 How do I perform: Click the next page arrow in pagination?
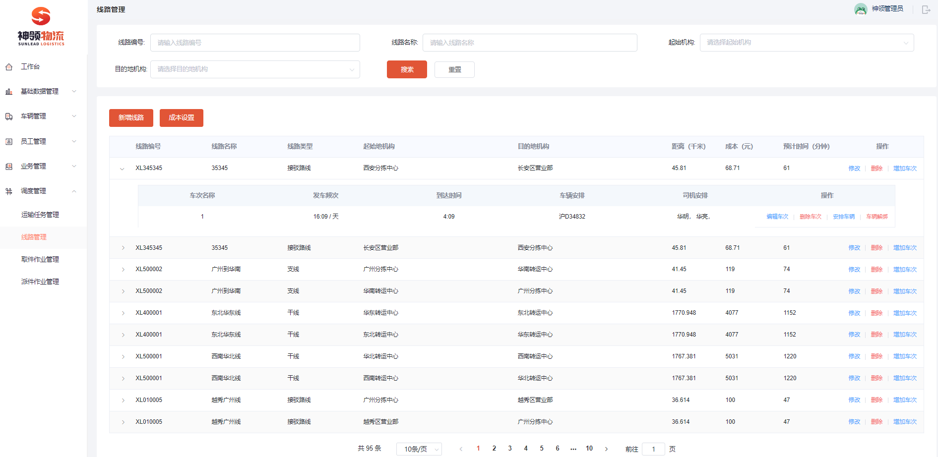(x=606, y=449)
